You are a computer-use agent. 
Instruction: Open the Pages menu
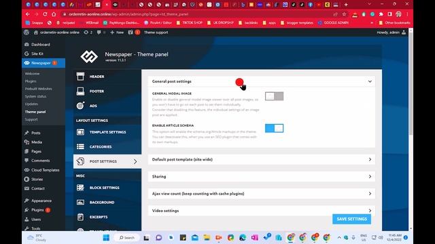[x=36, y=151]
